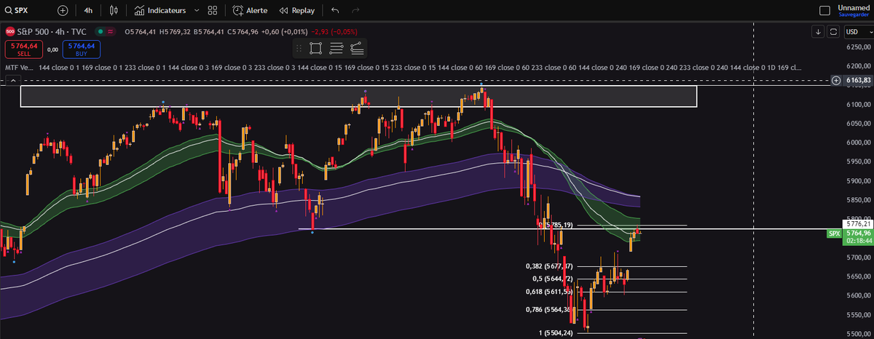Click the 0,00 spread value between SELL and BUY
This screenshot has height=339, width=874.
tap(52, 49)
